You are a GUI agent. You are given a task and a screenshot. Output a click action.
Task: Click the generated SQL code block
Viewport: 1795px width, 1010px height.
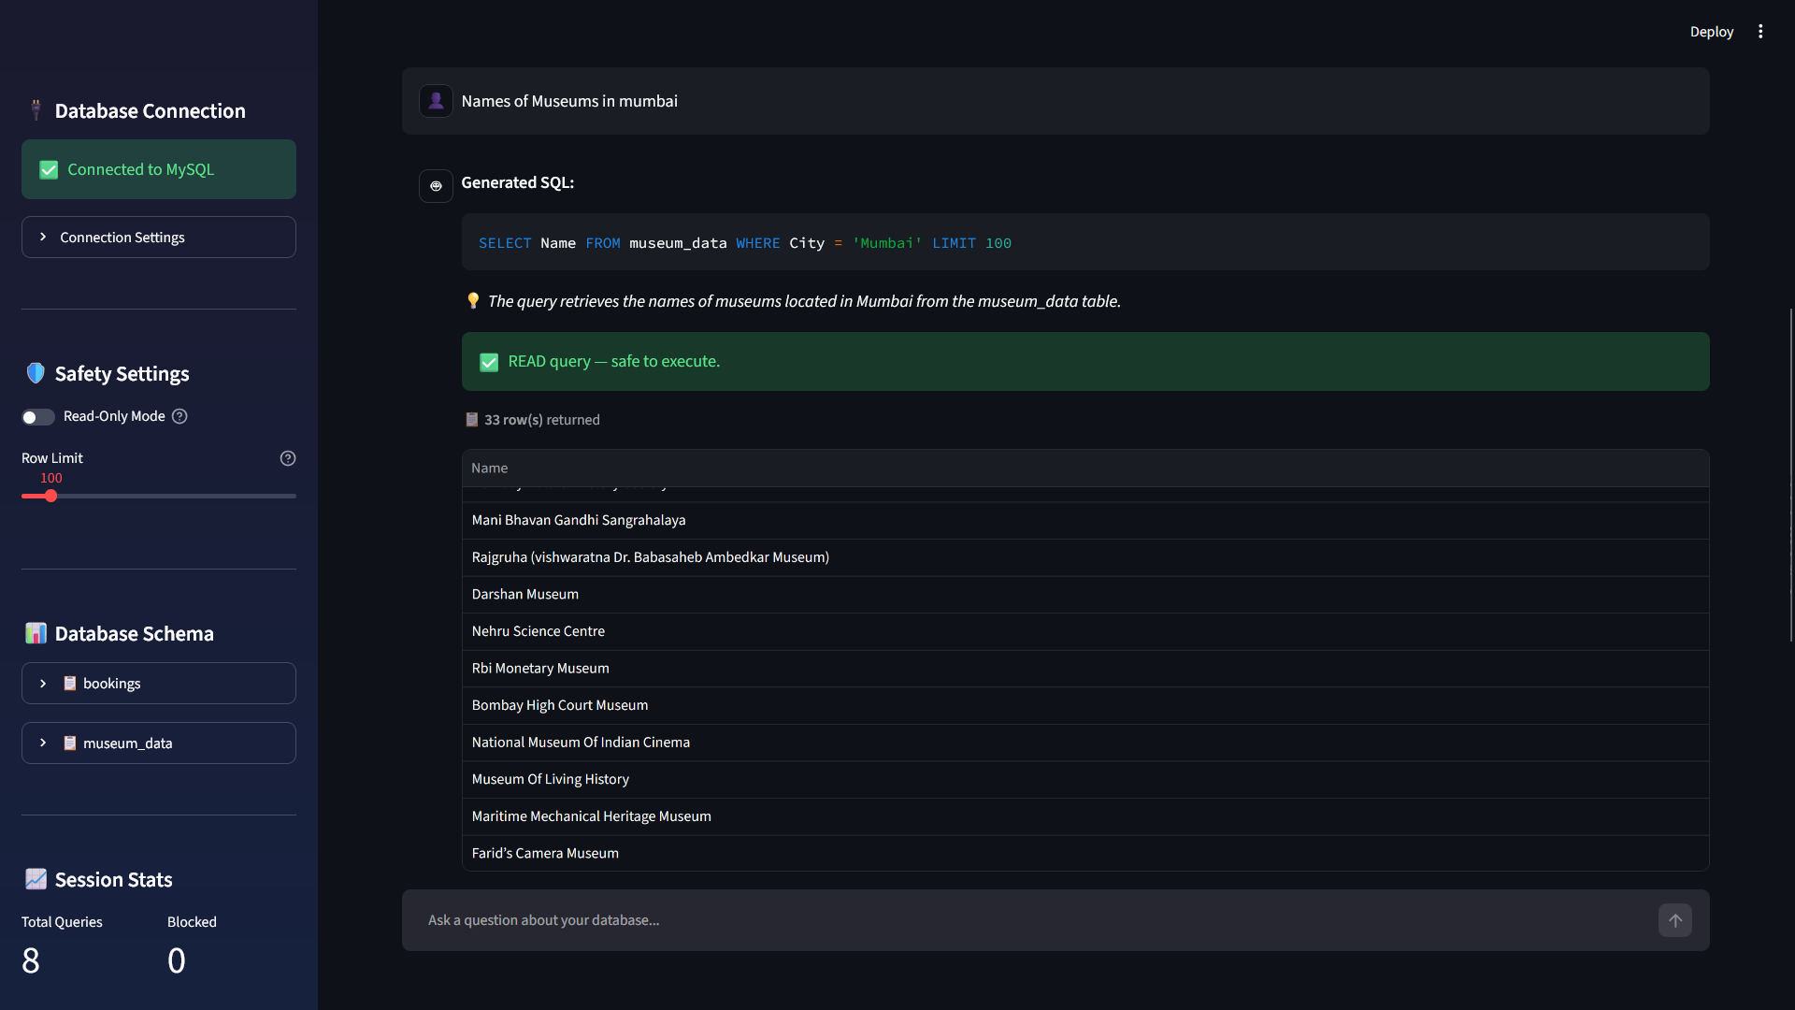tap(1084, 242)
